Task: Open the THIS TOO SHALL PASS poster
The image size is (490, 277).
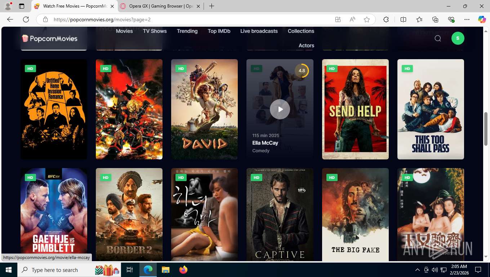Action: tap(431, 109)
